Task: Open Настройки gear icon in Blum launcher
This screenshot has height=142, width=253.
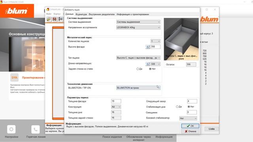Action: click(x=11, y=129)
